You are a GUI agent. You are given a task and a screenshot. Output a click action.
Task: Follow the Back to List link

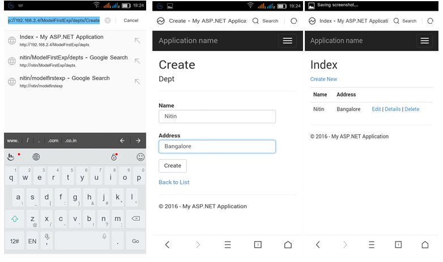coord(174,182)
